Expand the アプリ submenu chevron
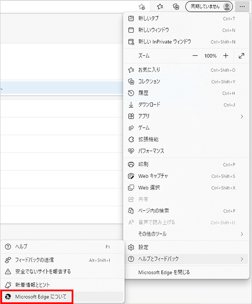 pos(242,116)
